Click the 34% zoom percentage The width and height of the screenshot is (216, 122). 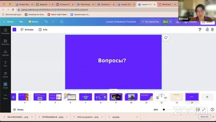click(x=156, y=109)
